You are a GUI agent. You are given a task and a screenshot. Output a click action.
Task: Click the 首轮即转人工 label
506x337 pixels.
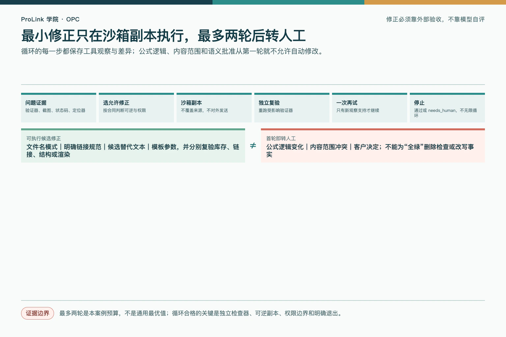(x=281, y=139)
